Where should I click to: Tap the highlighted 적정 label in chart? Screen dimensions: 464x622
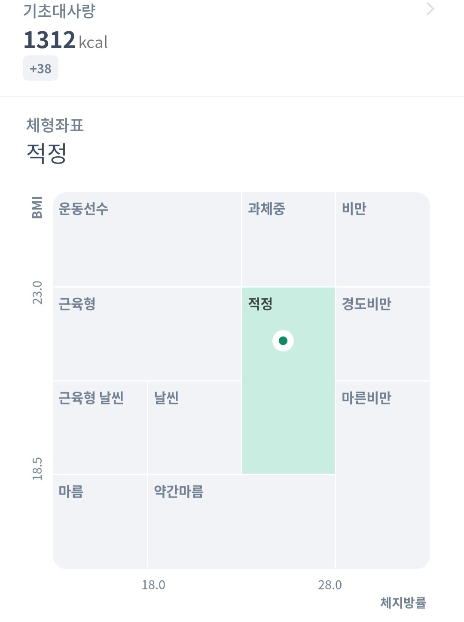point(260,304)
